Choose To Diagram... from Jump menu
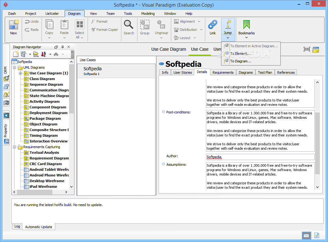Screen dimensions: 328x242 click(251, 61)
